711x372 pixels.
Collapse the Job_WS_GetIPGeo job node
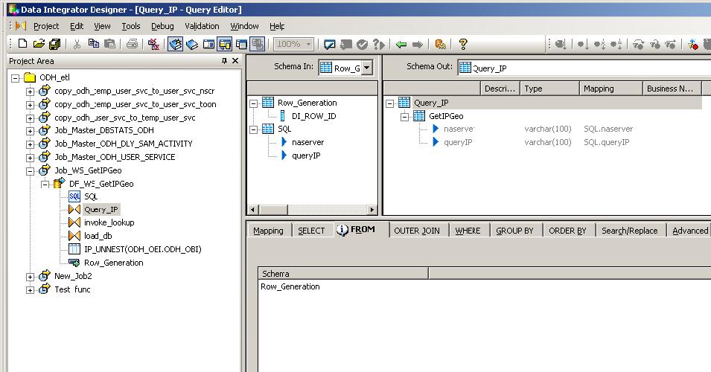click(30, 171)
